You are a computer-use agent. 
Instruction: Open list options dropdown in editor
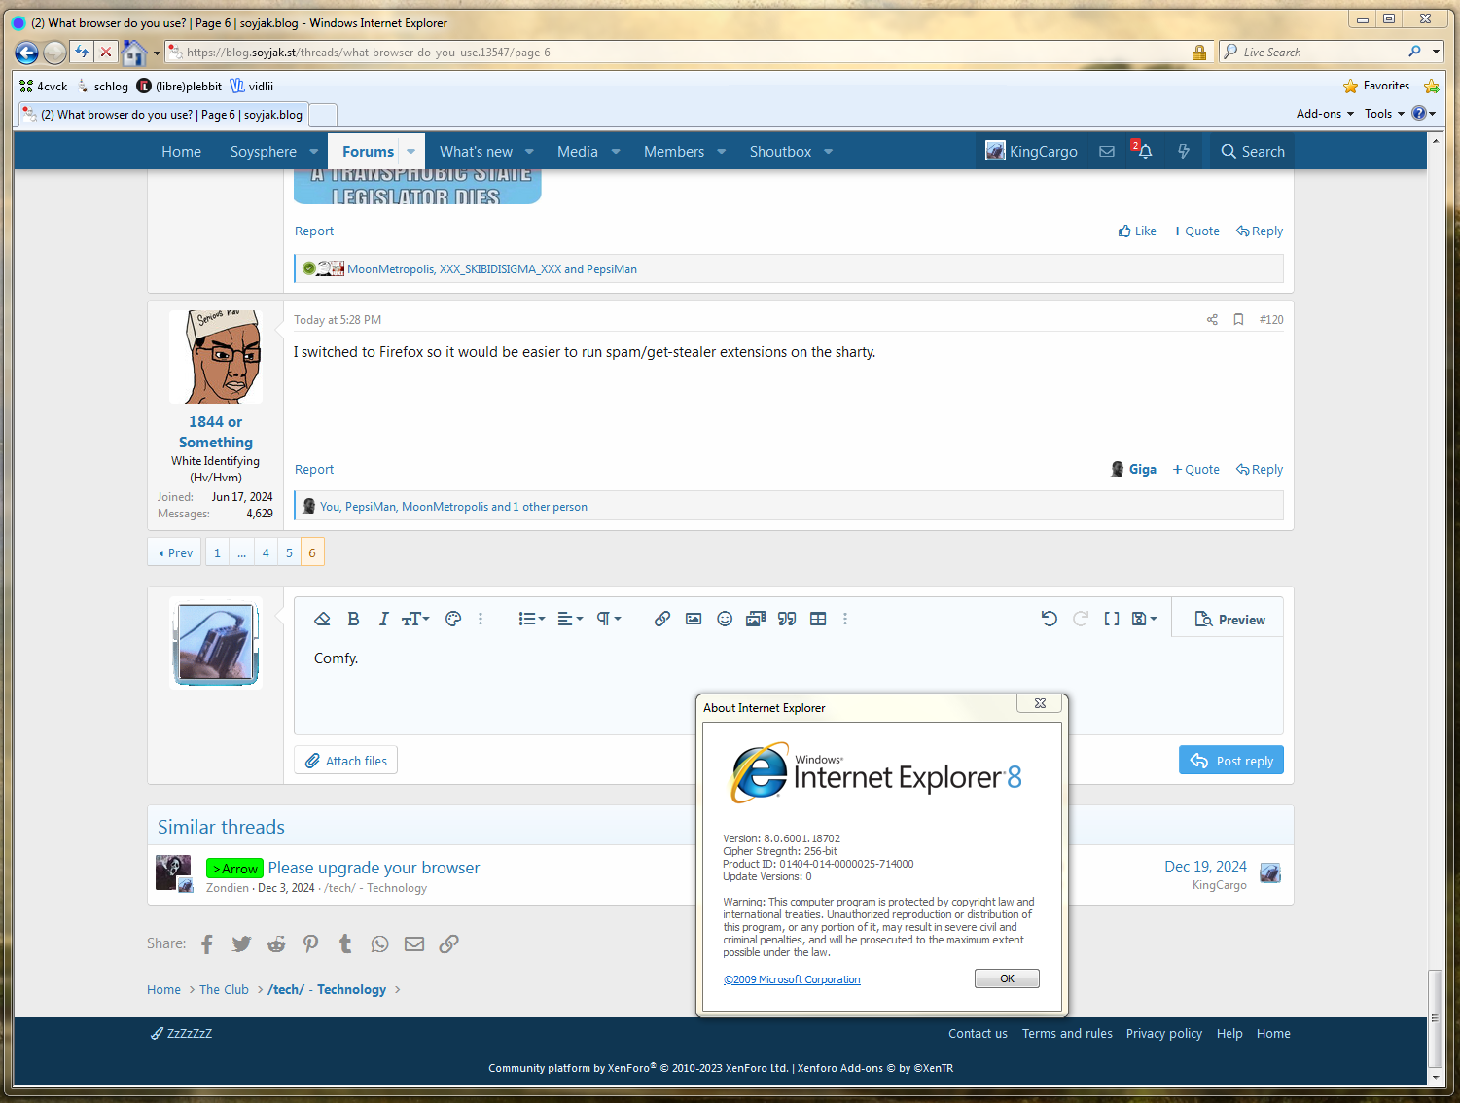pos(531,619)
